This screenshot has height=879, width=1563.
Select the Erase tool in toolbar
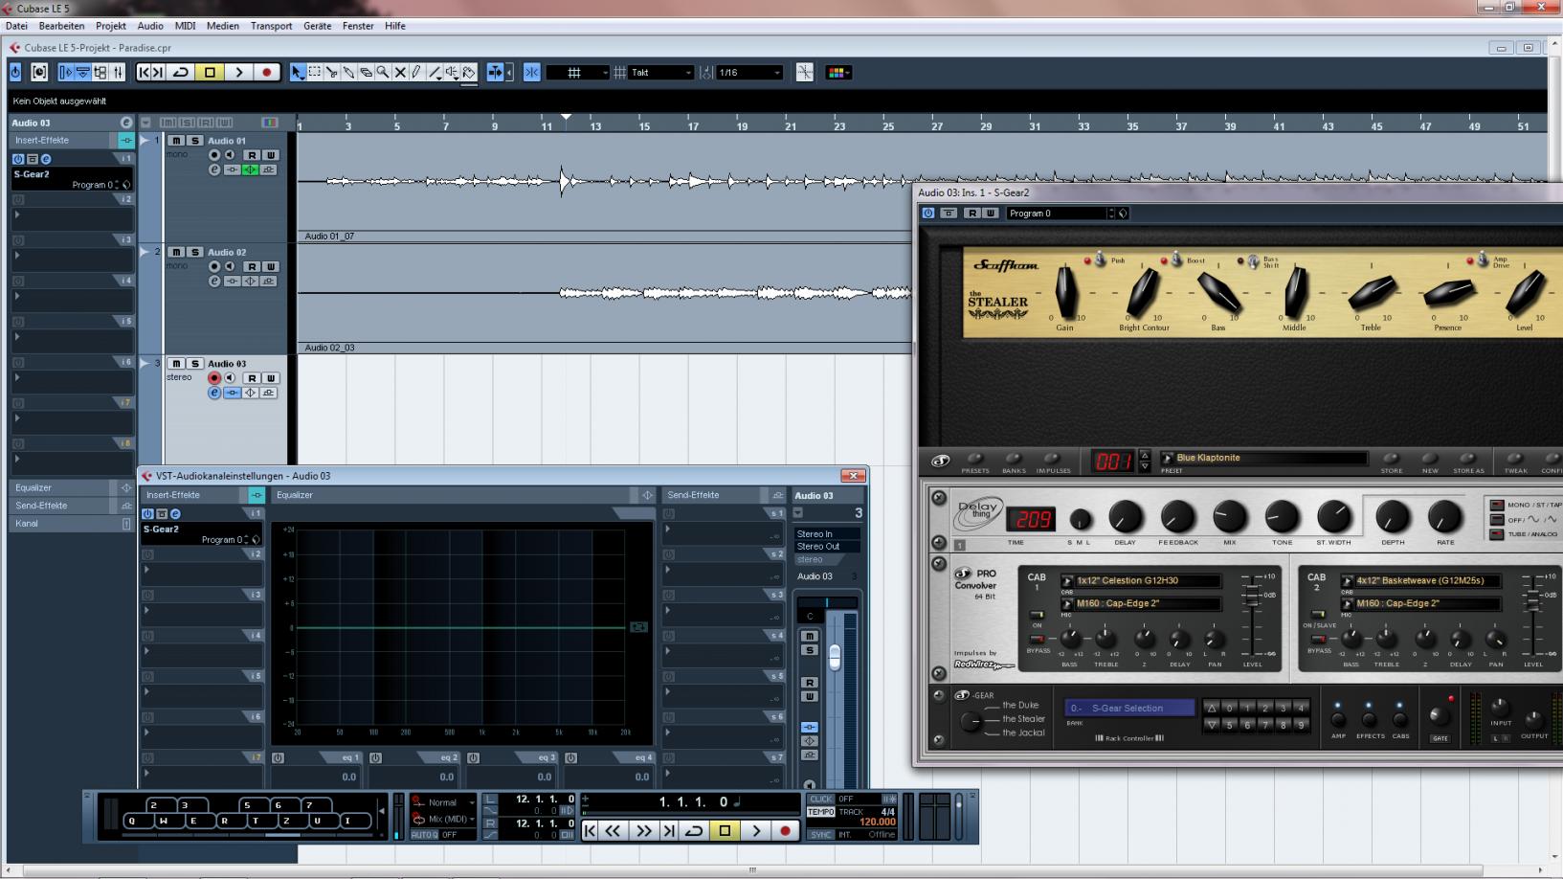pyautogui.click(x=366, y=73)
